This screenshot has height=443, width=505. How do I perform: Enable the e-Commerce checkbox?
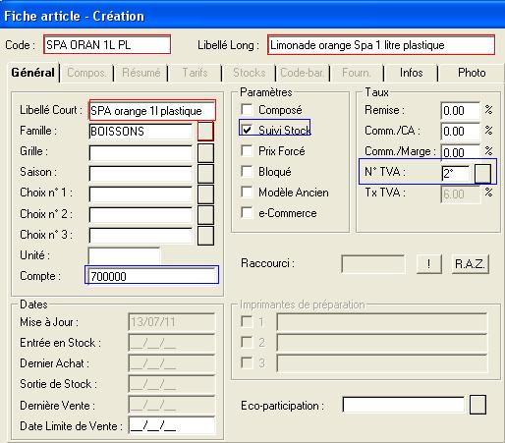[247, 212]
